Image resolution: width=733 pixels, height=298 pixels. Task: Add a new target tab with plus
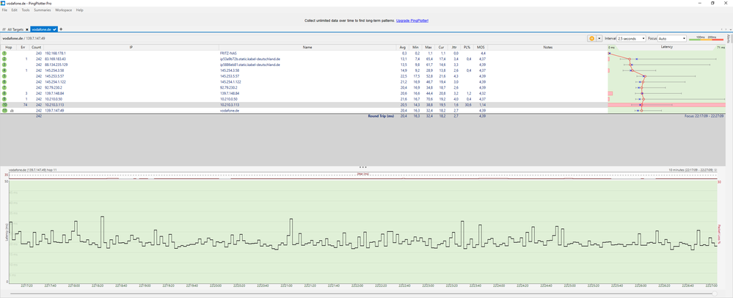(61, 29)
